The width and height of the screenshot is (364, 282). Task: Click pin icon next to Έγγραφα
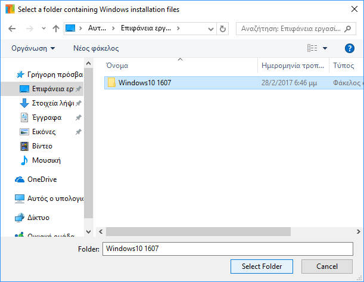click(x=79, y=117)
